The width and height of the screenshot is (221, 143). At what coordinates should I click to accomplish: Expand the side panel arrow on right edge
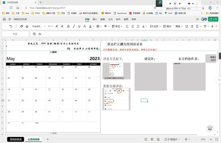click(x=219, y=80)
